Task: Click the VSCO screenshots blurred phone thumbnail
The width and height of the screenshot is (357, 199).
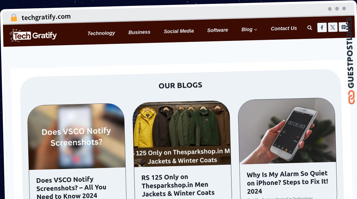Action: click(x=76, y=137)
